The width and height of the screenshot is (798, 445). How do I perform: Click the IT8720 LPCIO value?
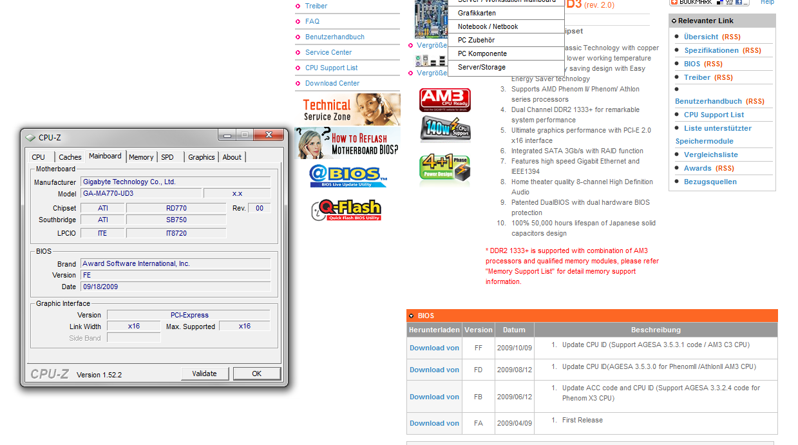176,233
